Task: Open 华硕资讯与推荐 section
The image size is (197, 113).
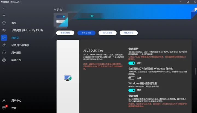Action: pos(20,45)
